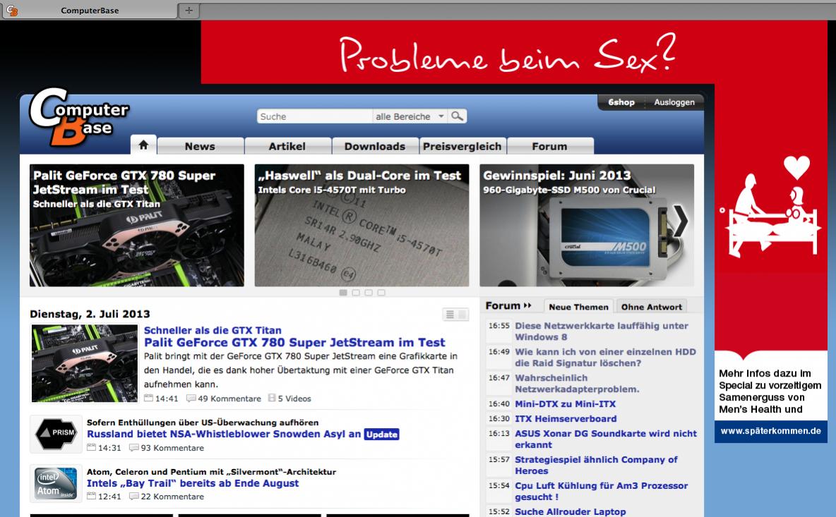Click the comment icon beside 93 Kommentare

(x=134, y=448)
